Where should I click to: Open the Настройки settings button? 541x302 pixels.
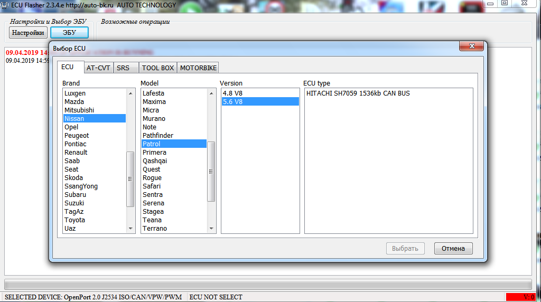pos(28,33)
